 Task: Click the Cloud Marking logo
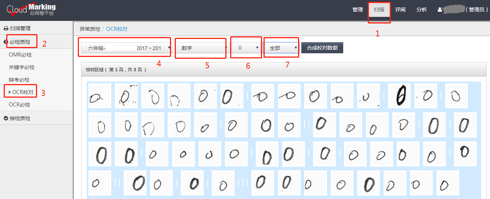coord(31,10)
